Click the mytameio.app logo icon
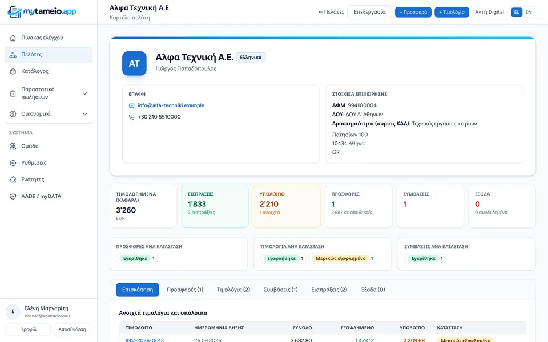The image size is (548, 342). click(x=14, y=12)
